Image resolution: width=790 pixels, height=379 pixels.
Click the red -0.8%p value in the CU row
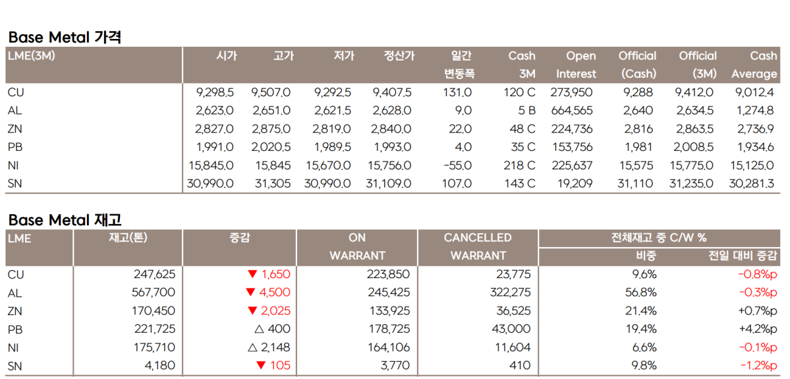pyautogui.click(x=758, y=274)
